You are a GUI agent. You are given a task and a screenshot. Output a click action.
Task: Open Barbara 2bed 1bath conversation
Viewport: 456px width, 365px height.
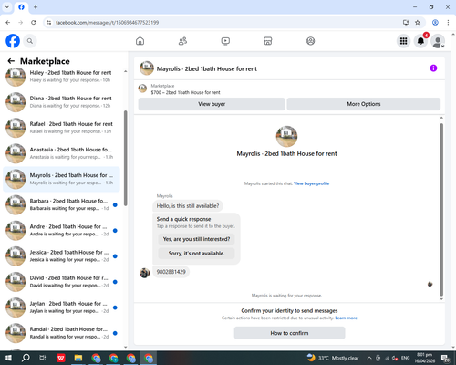(x=62, y=204)
